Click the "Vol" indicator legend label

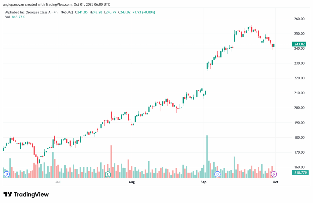(8, 17)
